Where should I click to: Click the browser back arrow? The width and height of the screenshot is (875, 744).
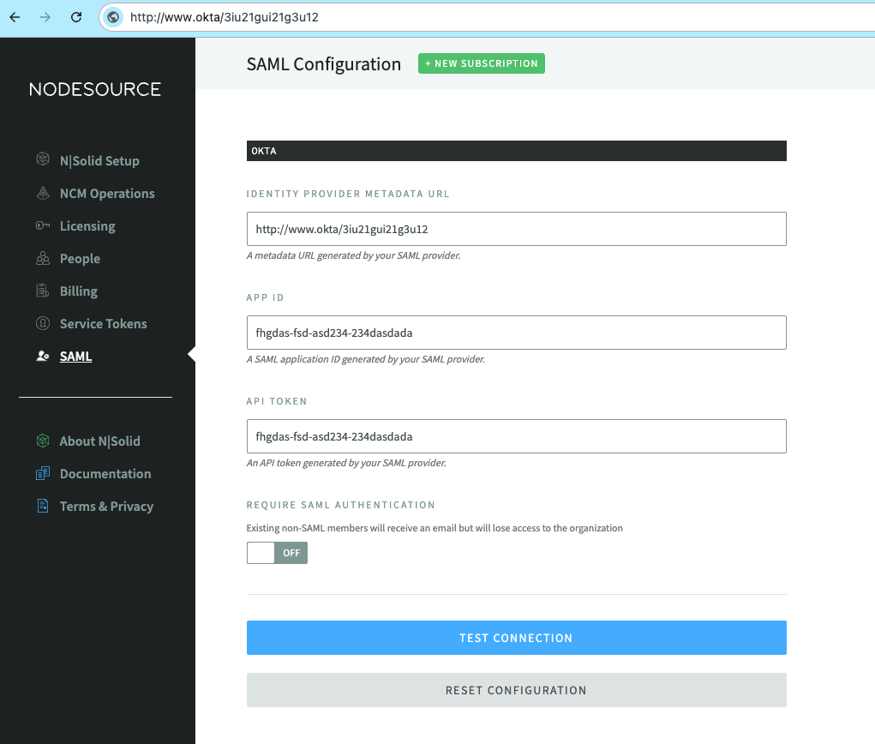pyautogui.click(x=15, y=17)
